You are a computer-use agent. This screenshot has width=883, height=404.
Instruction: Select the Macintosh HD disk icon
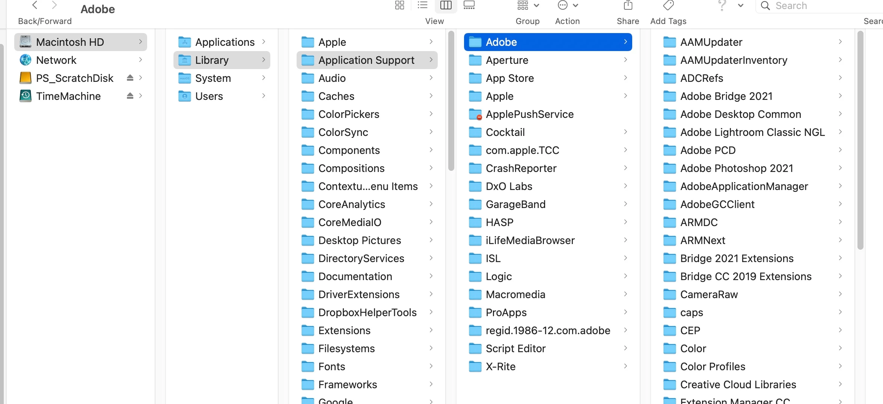26,42
